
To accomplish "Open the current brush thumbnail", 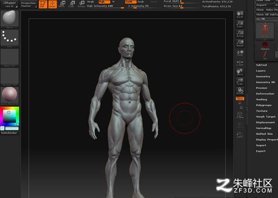I will coord(9,19).
